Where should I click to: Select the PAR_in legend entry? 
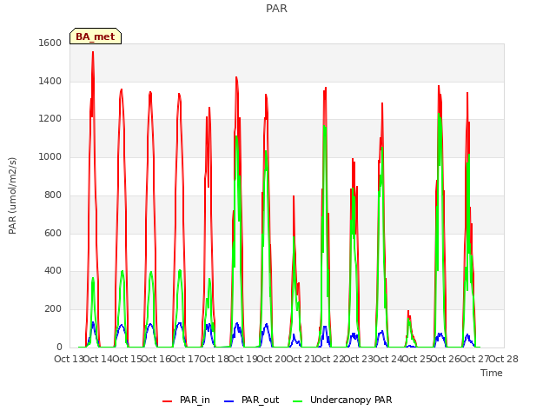coord(186,400)
